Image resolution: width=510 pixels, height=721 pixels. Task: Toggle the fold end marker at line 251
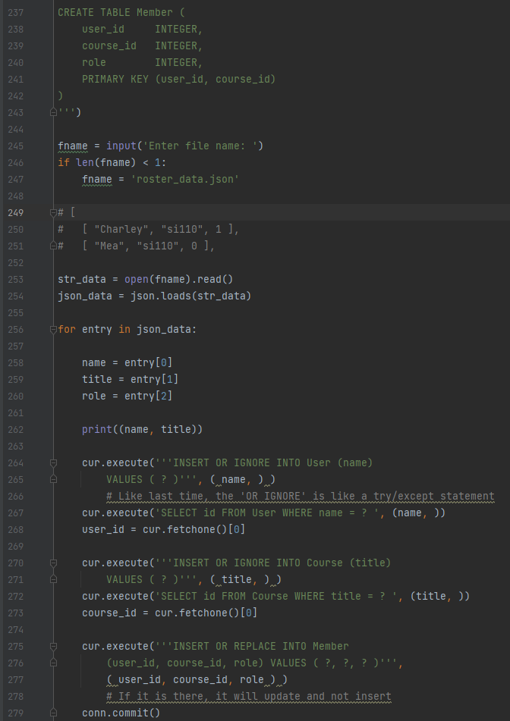click(53, 246)
